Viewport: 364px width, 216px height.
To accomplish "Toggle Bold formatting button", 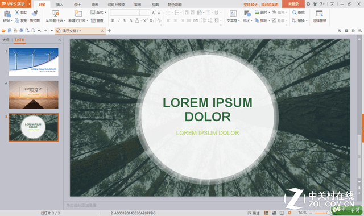I will pos(113,20).
